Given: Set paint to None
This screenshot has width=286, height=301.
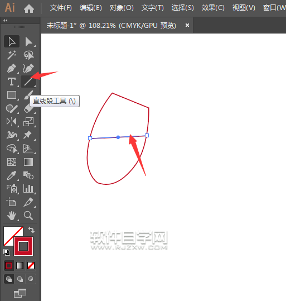Looking at the screenshot, I should pos(31,266).
